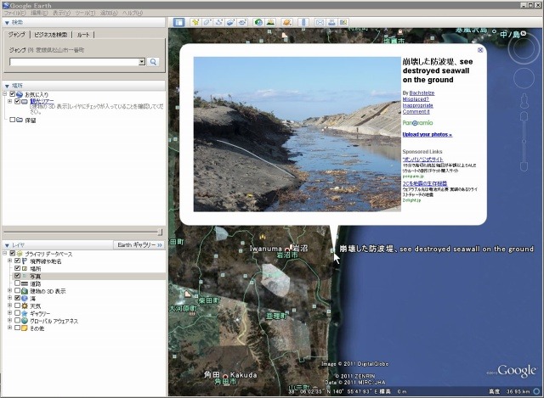
Task: Expand the その他 tree node
Action: coord(10,328)
